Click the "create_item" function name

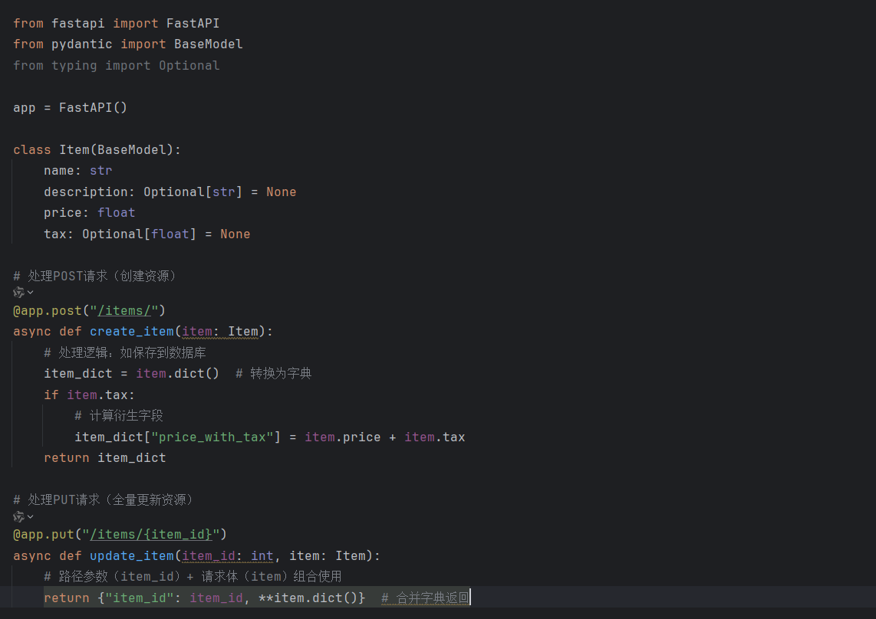[x=132, y=332]
